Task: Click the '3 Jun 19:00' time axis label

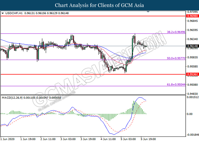Action: pyautogui.click(x=88, y=139)
